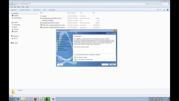Click the New folder toolbar button
The image size is (179, 101).
tap(52, 10)
